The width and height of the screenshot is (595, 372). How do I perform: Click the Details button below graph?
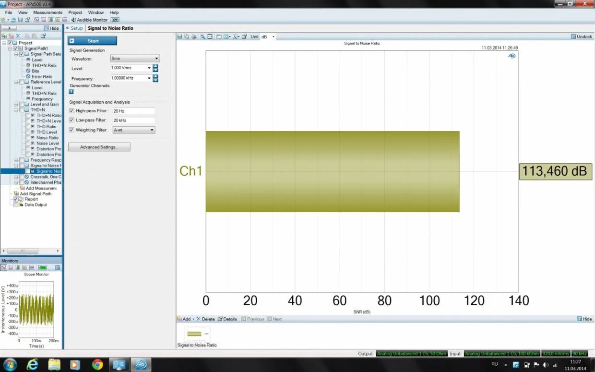coord(227,319)
